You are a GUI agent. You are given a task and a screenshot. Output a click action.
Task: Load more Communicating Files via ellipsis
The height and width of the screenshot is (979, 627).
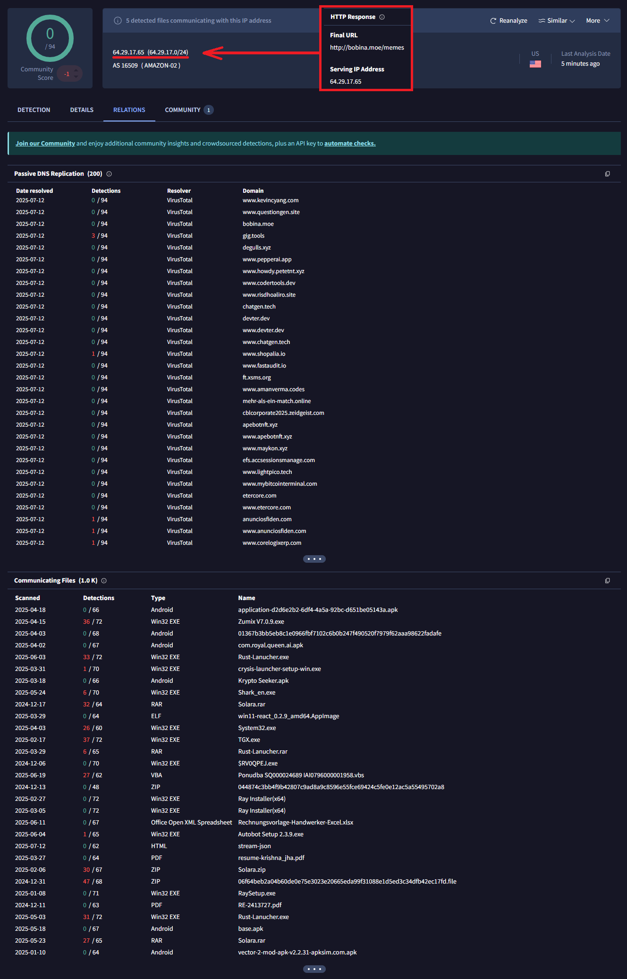pos(314,969)
